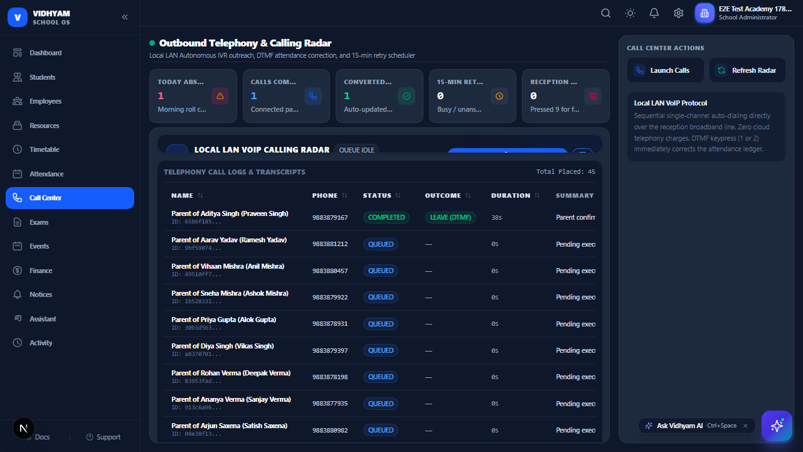Click the Total Placed: 45 counter
The height and width of the screenshot is (452, 803).
pyautogui.click(x=566, y=171)
